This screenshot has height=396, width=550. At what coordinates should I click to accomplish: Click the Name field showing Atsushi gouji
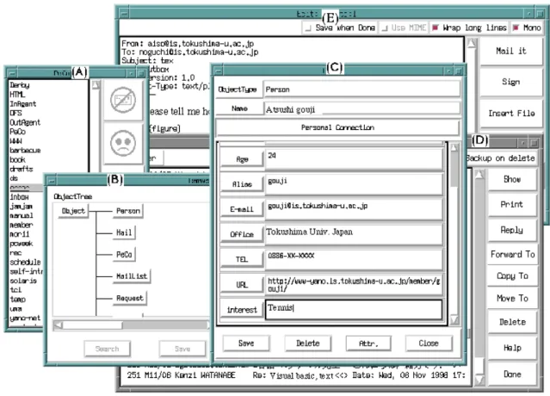click(x=362, y=109)
